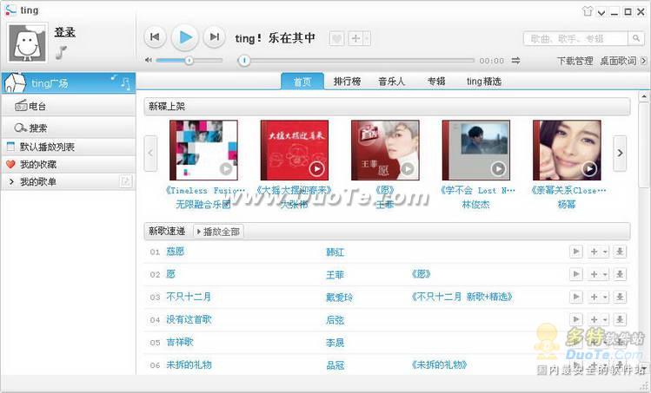Toggle favorite heart for current song
This screenshot has width=651, height=393.
[336, 38]
